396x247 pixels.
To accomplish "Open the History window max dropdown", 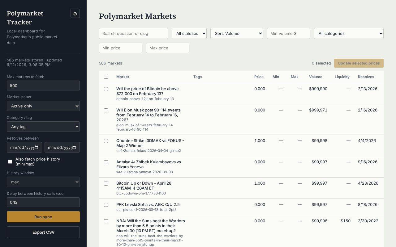I will point(43,182).
